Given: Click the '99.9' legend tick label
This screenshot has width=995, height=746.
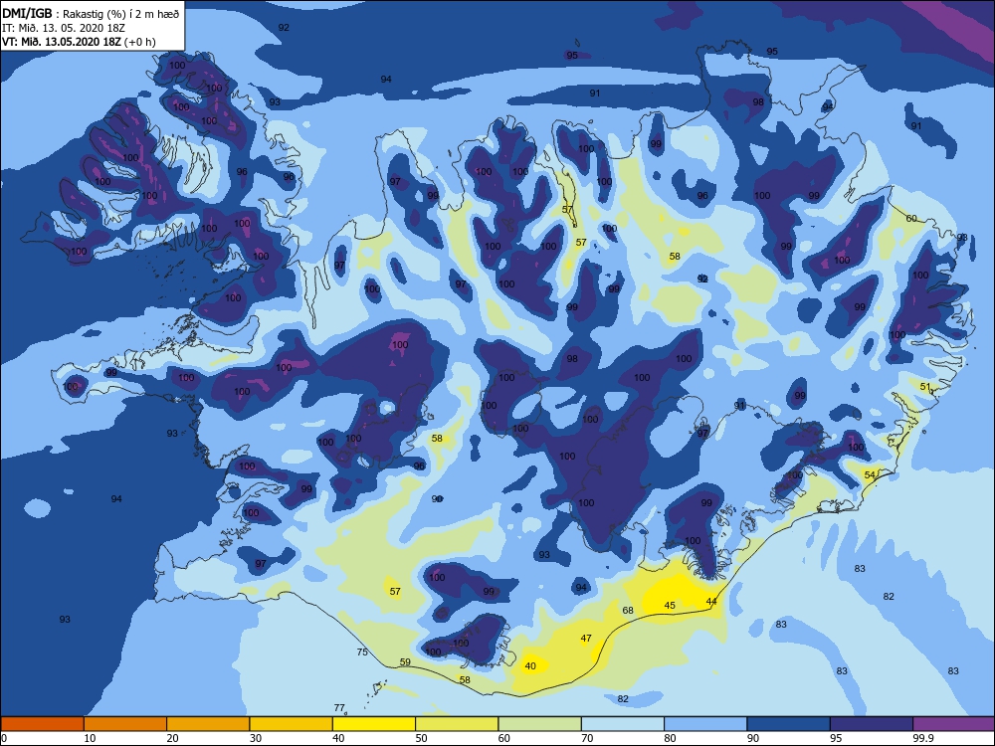Looking at the screenshot, I should 922,738.
